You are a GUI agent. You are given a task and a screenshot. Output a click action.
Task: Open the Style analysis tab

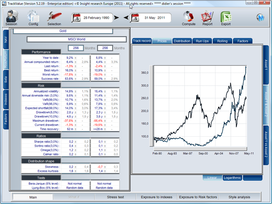239,197
